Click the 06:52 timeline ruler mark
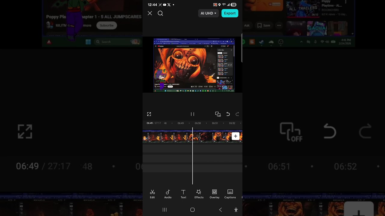Screen dimensions: 385x216 click(x=232, y=123)
